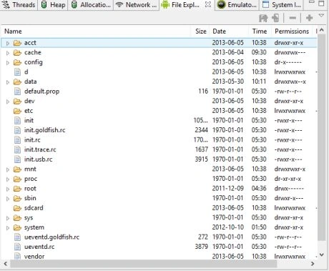329x271 pixels.
Task: Click the delete selection minus icon
Action: tap(293, 18)
